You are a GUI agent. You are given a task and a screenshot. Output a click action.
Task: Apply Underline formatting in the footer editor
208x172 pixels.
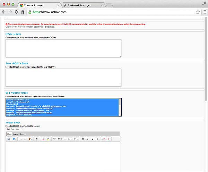92,139
